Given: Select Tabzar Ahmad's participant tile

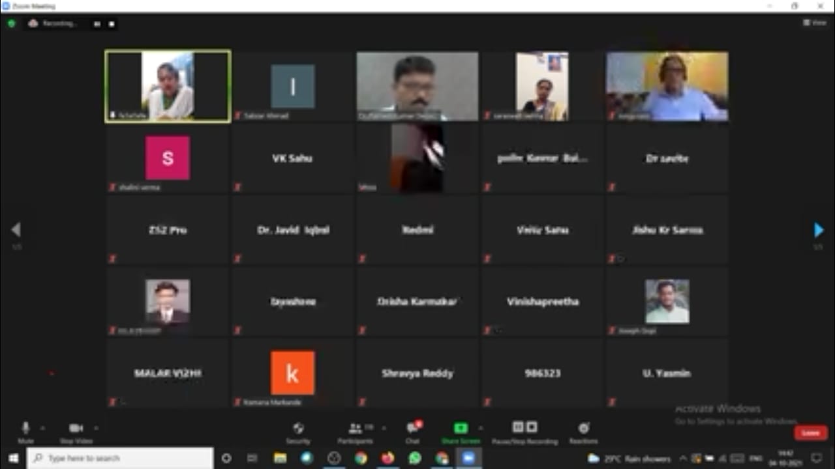Looking at the screenshot, I should pos(292,87).
